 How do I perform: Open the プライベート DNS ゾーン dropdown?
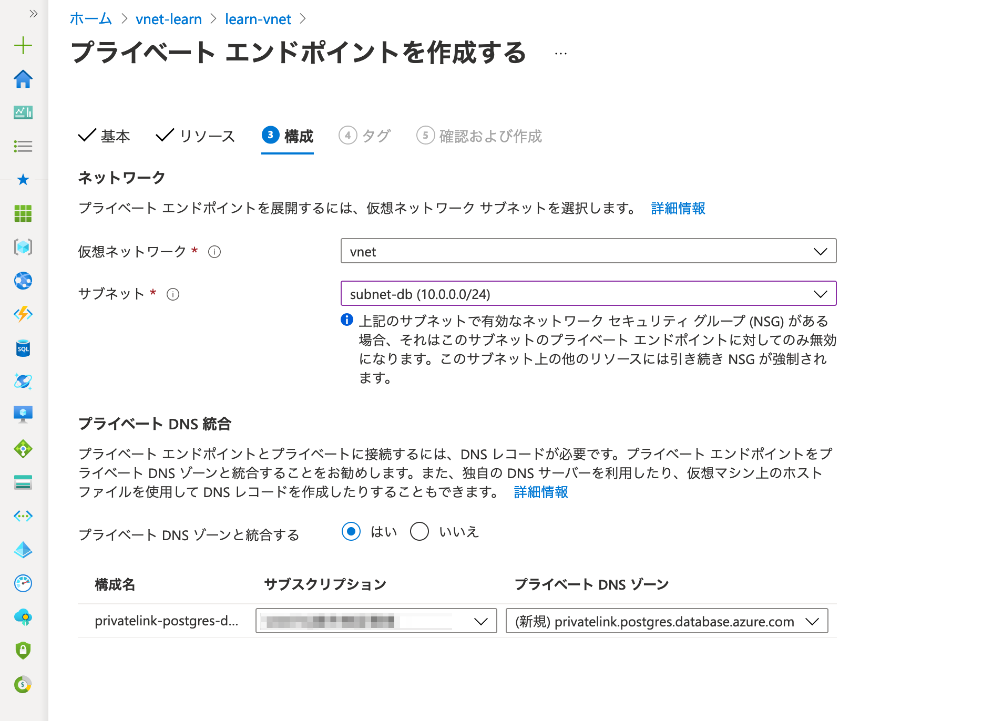click(x=667, y=621)
